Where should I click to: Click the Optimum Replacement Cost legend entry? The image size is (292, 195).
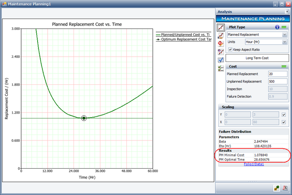click(183, 39)
